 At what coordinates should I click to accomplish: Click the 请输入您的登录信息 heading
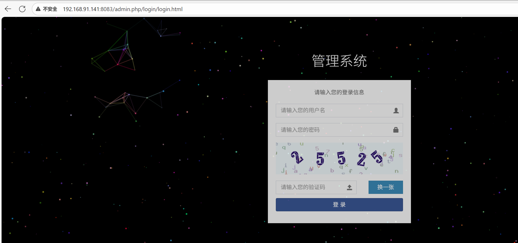pos(339,92)
